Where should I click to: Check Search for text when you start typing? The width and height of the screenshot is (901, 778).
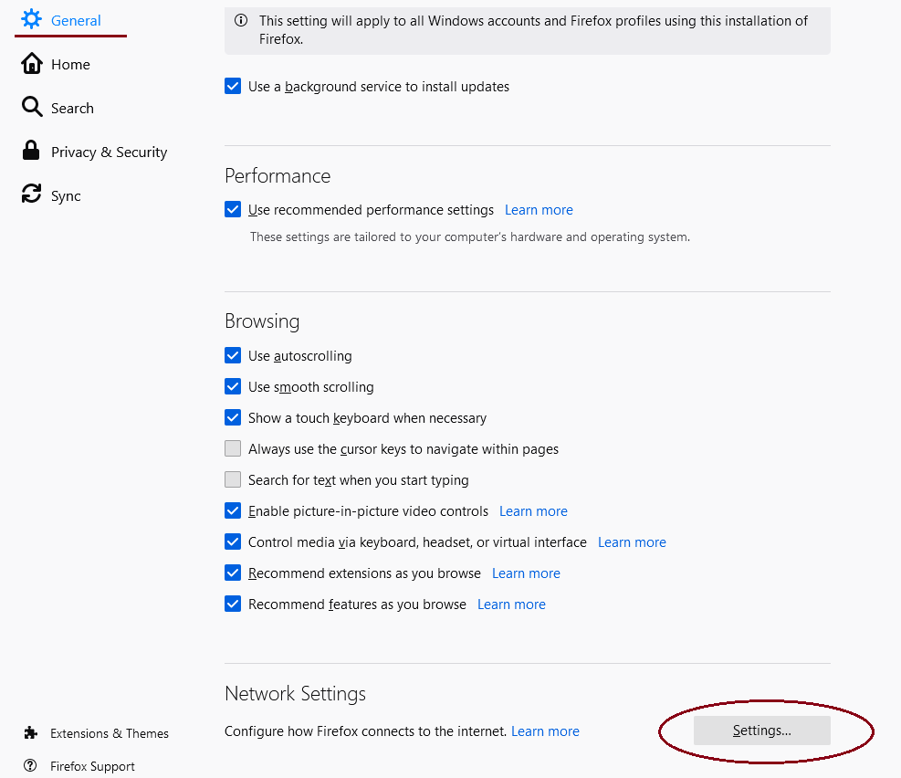pos(233,479)
